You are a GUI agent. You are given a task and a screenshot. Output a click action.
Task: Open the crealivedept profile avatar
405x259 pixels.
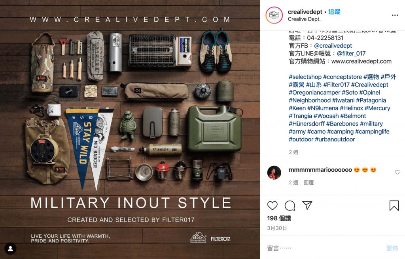click(274, 15)
